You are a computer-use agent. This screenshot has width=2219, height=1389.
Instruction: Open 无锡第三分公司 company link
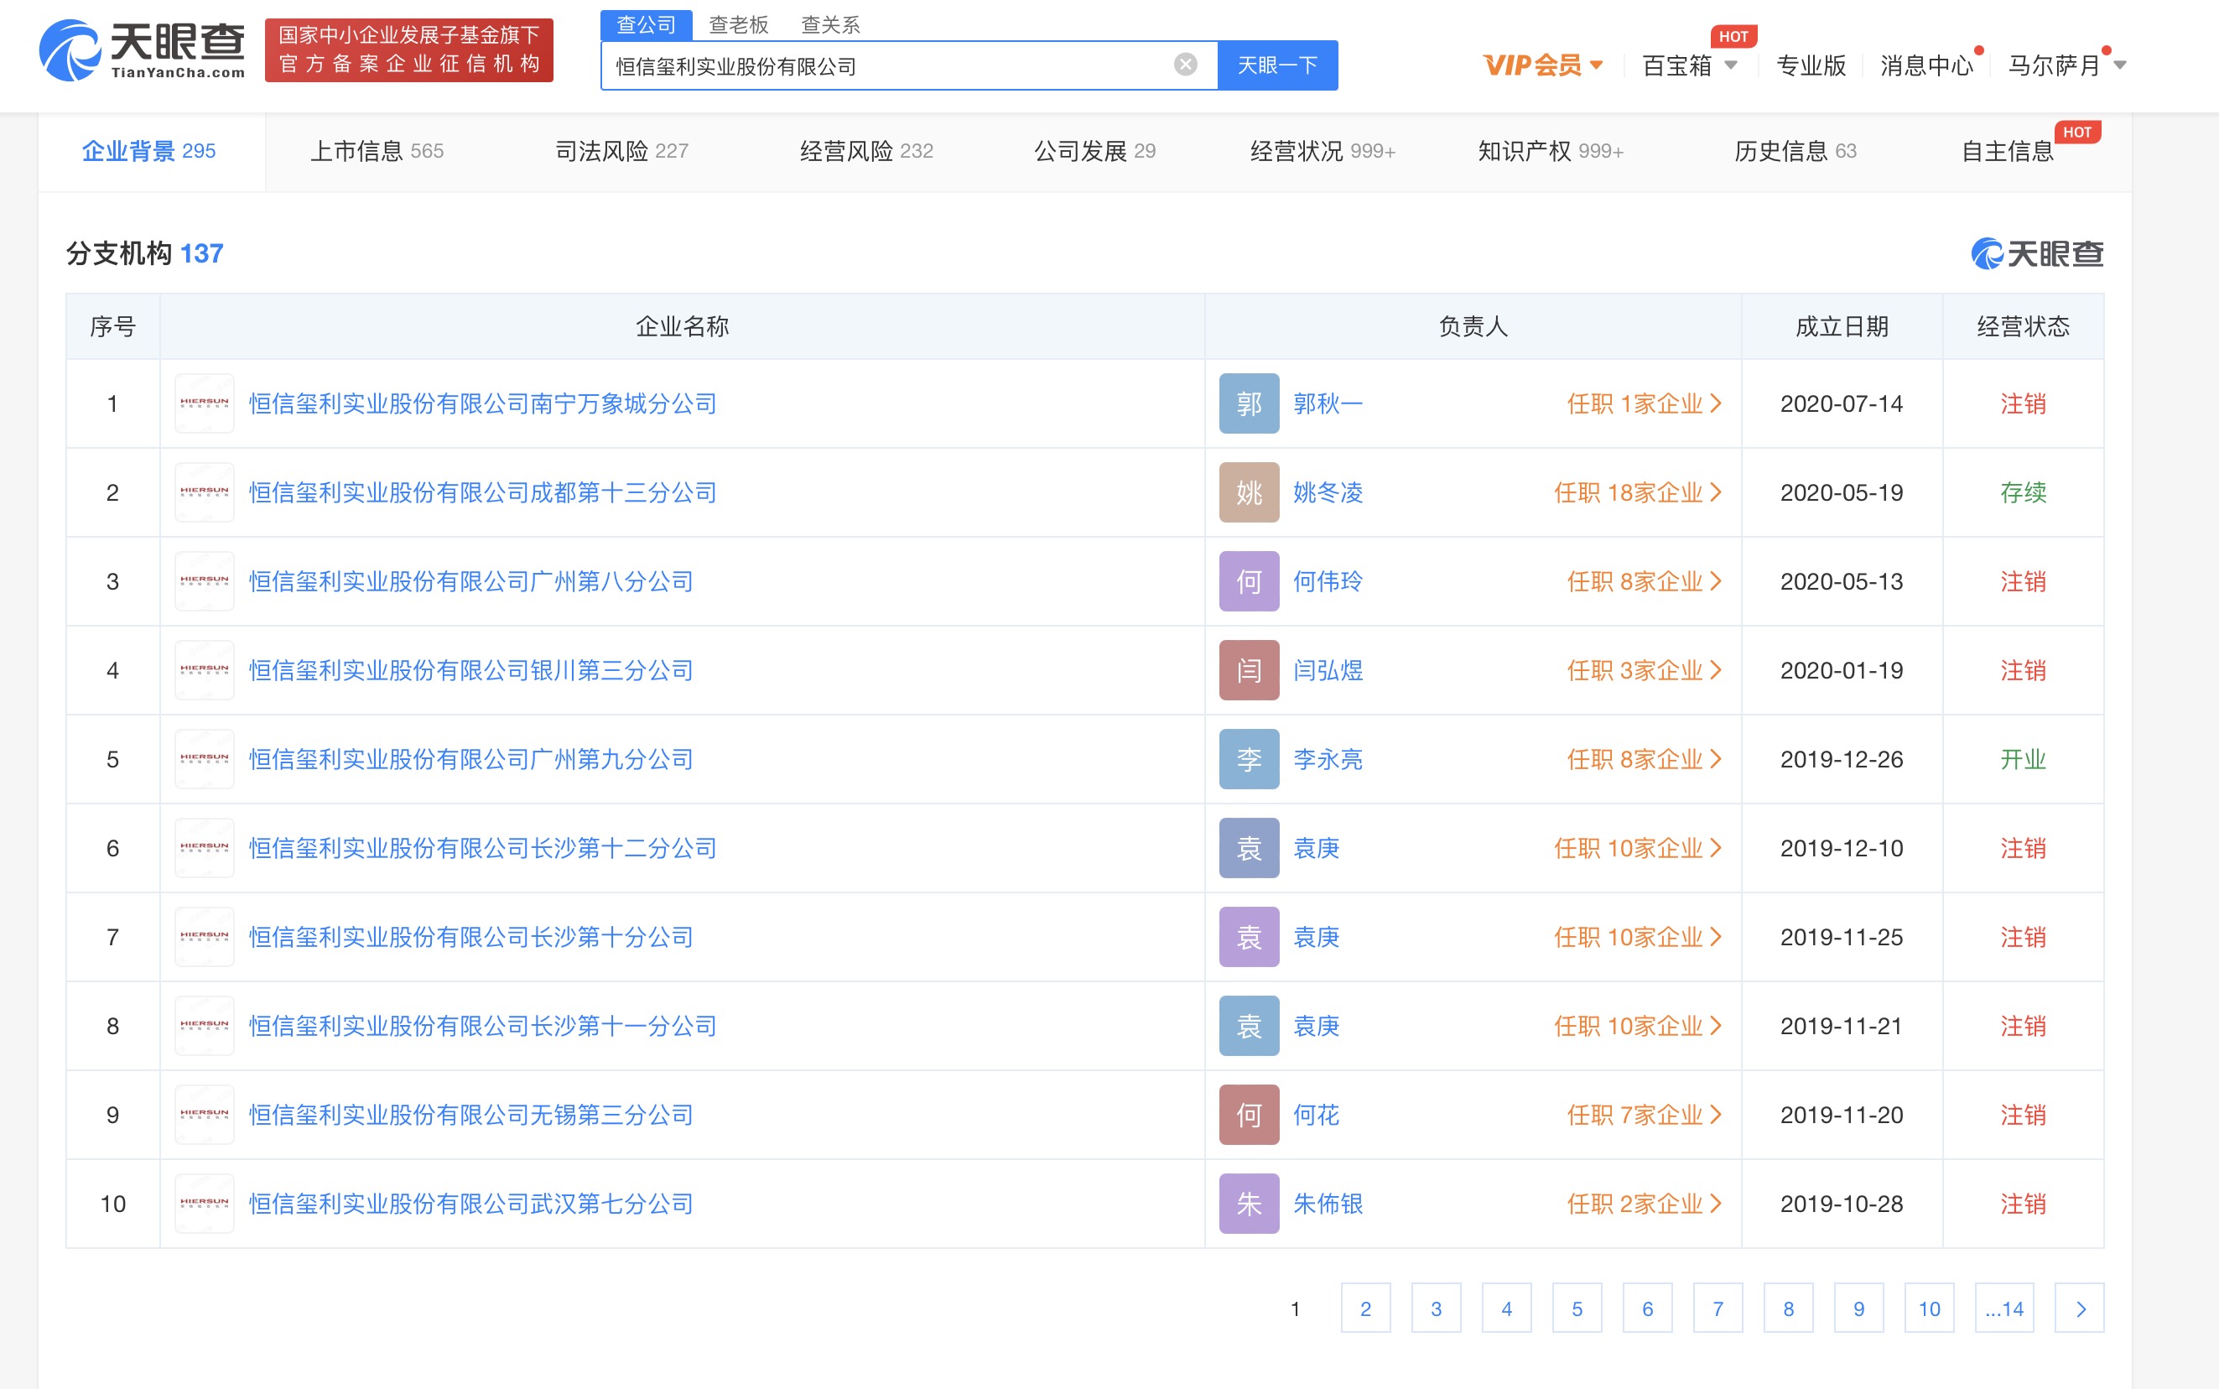point(471,1115)
